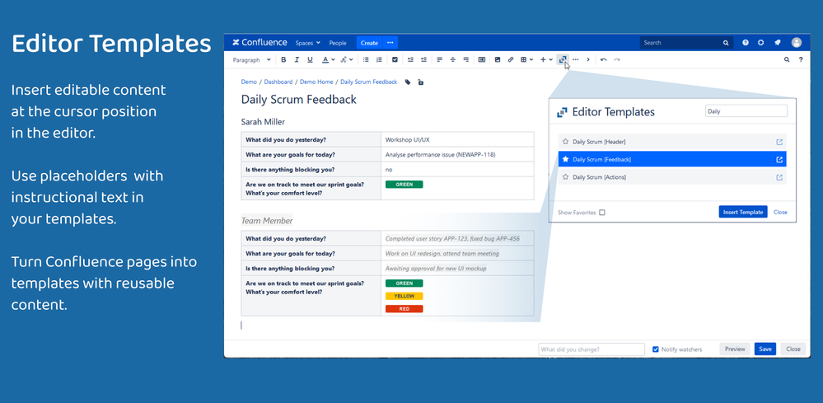Open the table dropdown

(x=527, y=60)
